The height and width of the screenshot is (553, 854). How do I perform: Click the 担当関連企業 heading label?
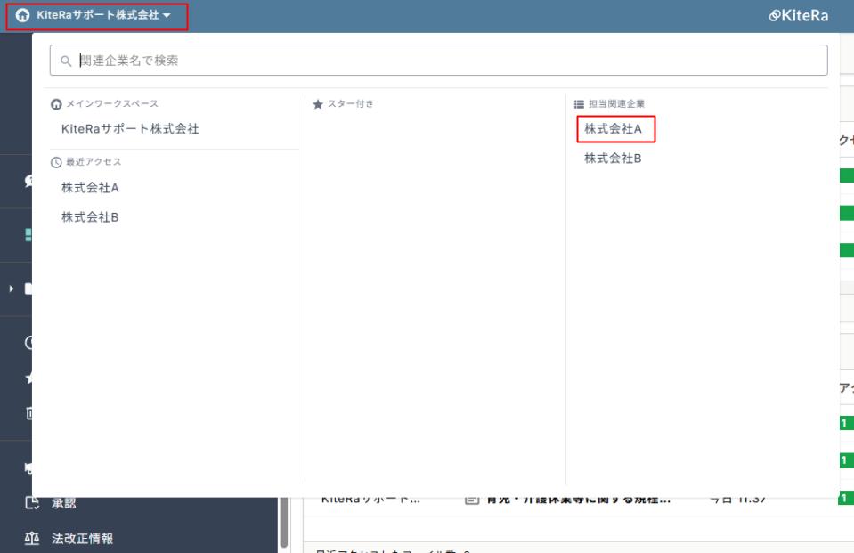[616, 103]
